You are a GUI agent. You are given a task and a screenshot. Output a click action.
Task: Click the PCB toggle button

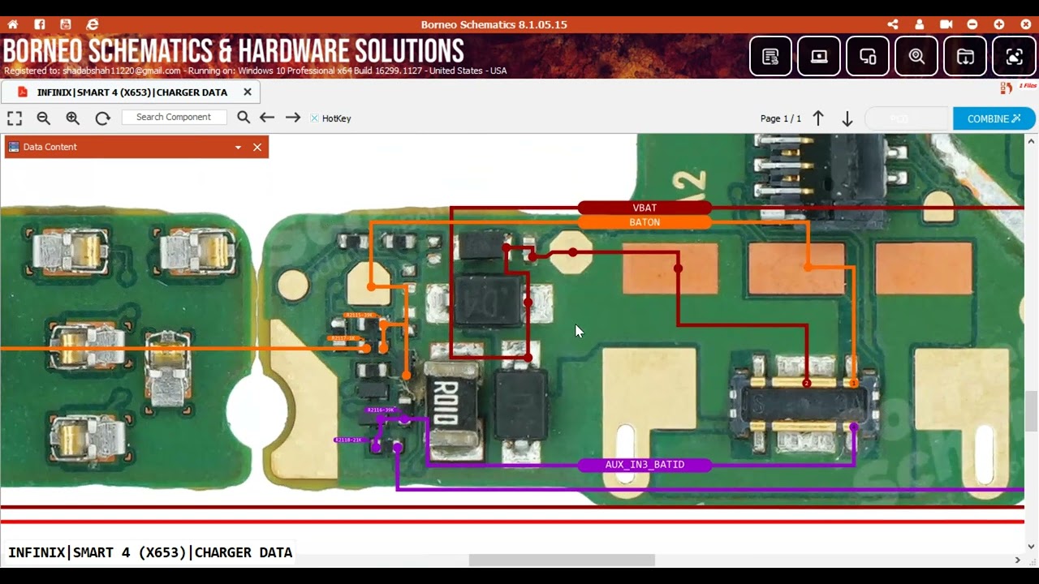[908, 118]
